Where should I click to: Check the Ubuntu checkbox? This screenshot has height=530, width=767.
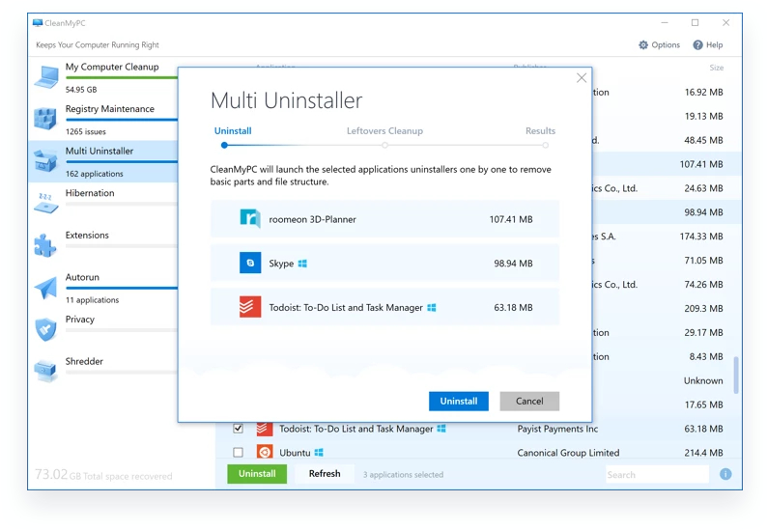pos(239,452)
